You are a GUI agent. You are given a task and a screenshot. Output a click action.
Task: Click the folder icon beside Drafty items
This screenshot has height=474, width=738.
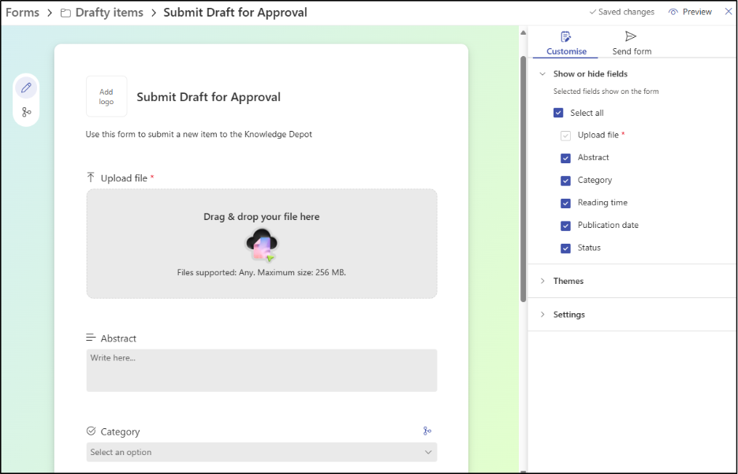(65, 13)
